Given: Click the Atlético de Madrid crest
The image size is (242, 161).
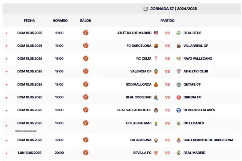Looking at the screenshot, I should tap(156, 33).
